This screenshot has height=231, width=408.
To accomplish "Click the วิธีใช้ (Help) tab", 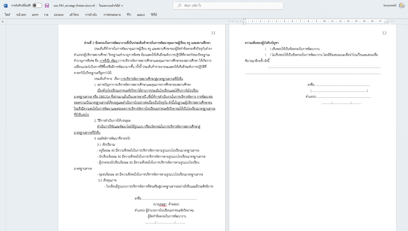I will 154,15.
